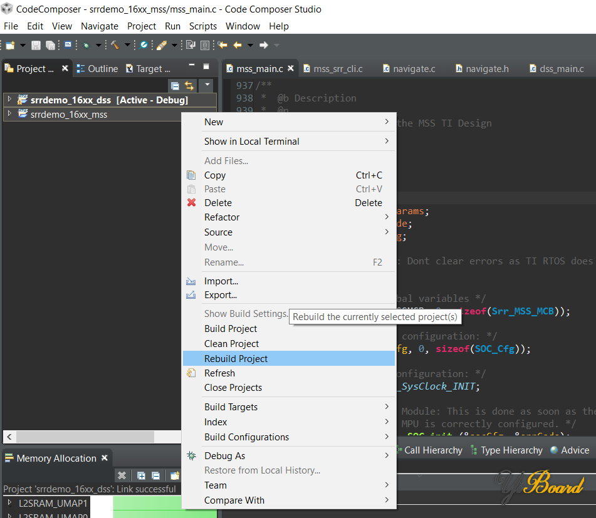This screenshot has width=596, height=518.
Task: Switch to the mss_srr_cli.c editor tab
Action: 338,69
